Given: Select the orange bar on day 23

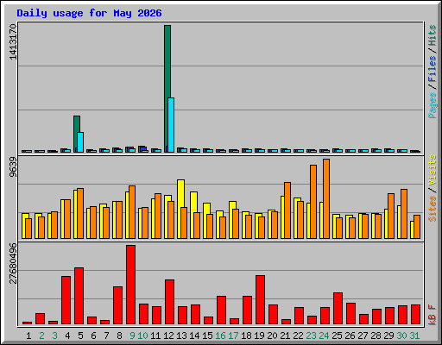Looking at the screenshot, I should (x=313, y=202).
